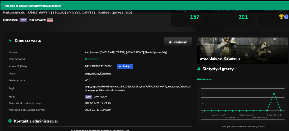Click the server tags list text
Screen dimensions: 289x131
point(138,88)
